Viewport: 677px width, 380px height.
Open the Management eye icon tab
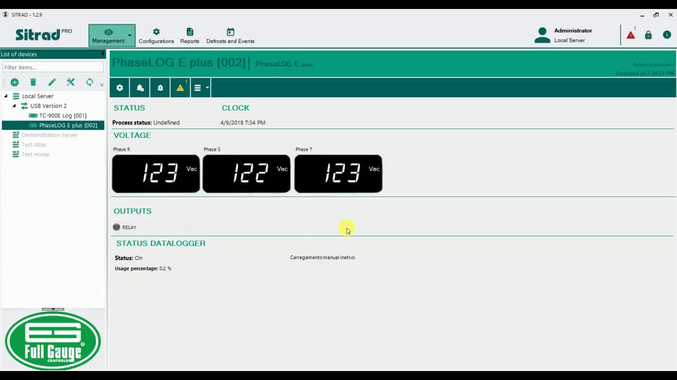click(x=108, y=35)
